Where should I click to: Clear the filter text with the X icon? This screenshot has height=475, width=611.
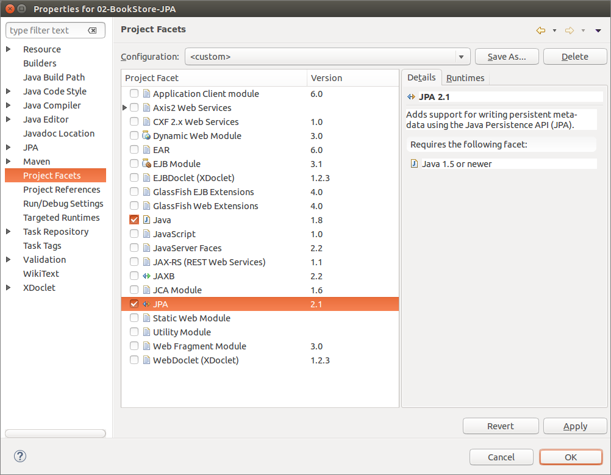coord(92,30)
